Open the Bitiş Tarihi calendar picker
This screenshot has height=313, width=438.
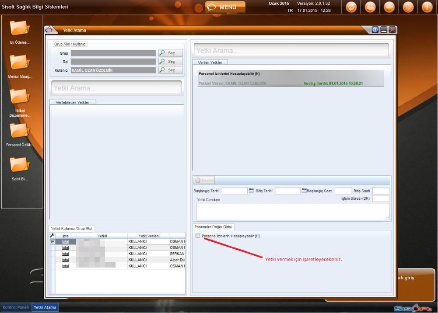[304, 191]
